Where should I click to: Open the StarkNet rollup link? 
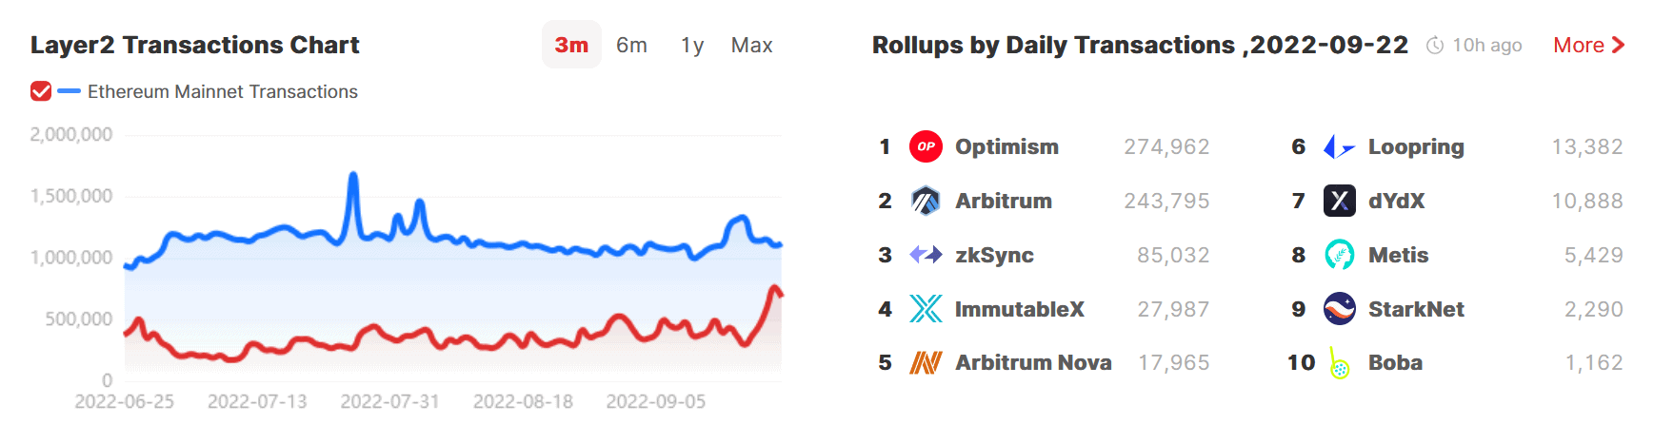pos(1416,309)
